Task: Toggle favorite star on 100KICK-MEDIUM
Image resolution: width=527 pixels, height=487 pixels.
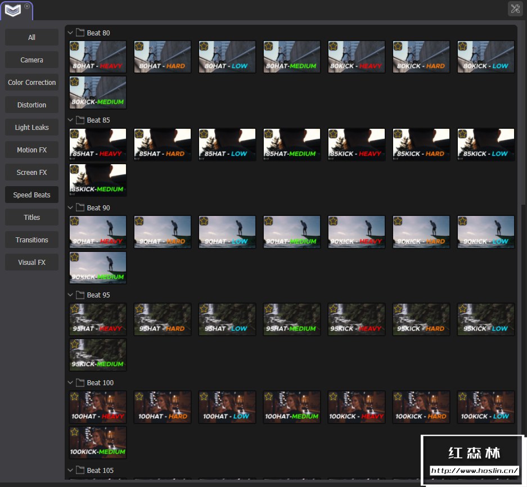Action: pyautogui.click(x=75, y=432)
